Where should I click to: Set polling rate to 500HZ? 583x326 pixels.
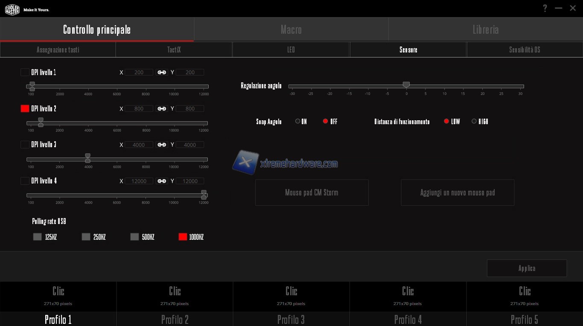[134, 237]
